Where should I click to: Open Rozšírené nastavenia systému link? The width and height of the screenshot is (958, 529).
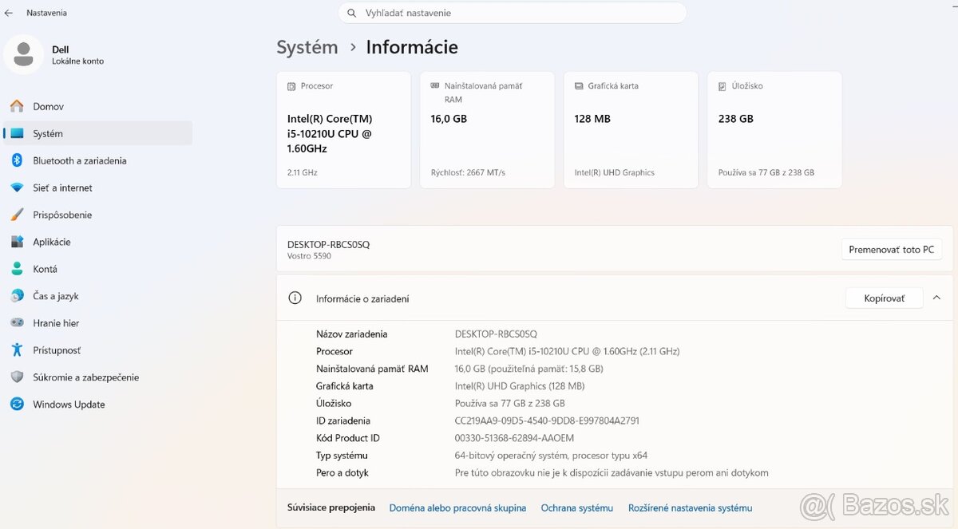(x=690, y=507)
